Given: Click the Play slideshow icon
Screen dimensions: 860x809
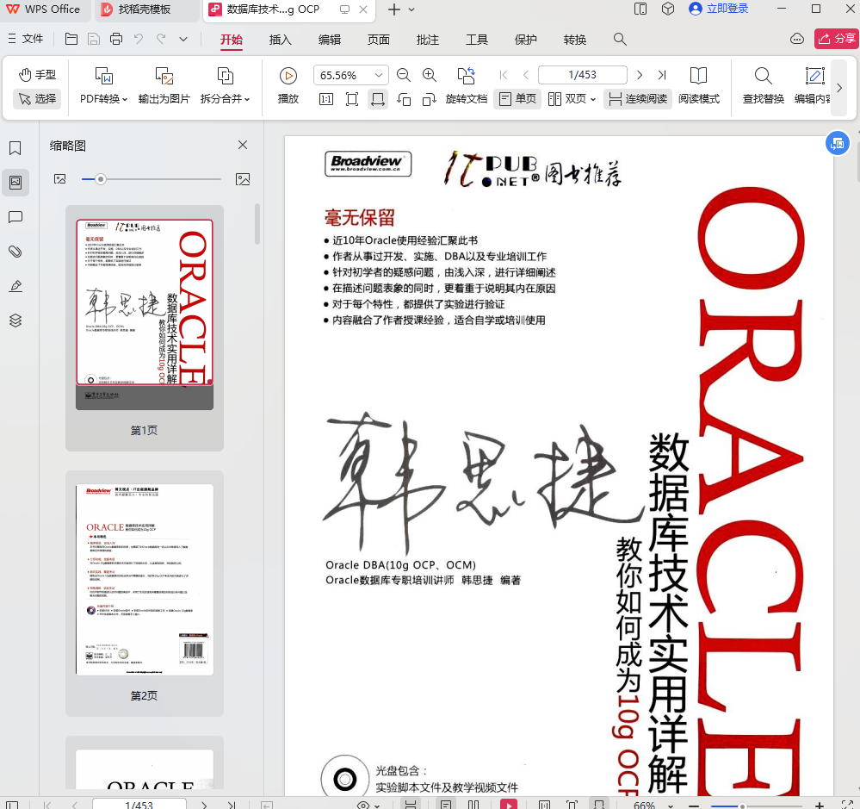Looking at the screenshot, I should 288,76.
